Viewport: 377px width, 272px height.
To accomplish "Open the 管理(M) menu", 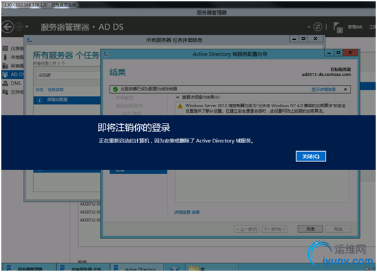I will point(355,27).
